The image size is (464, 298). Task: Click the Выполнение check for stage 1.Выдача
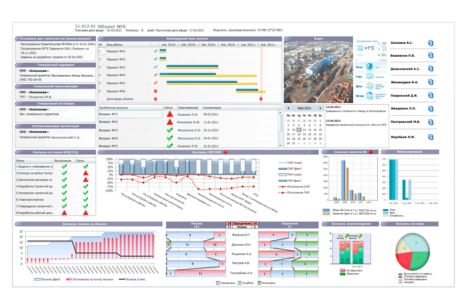tap(64, 167)
